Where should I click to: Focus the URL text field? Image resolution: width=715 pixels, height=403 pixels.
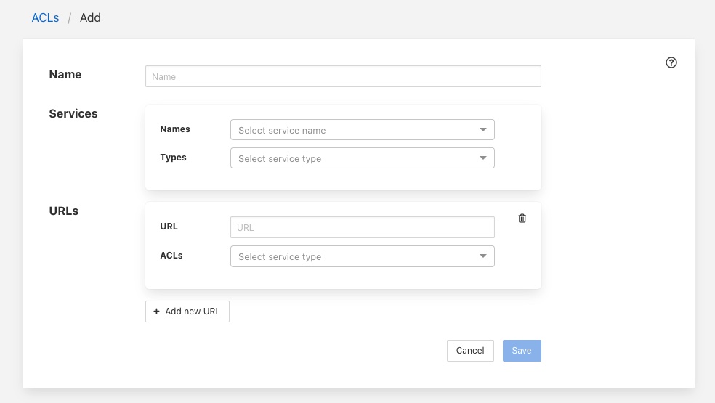[362, 227]
